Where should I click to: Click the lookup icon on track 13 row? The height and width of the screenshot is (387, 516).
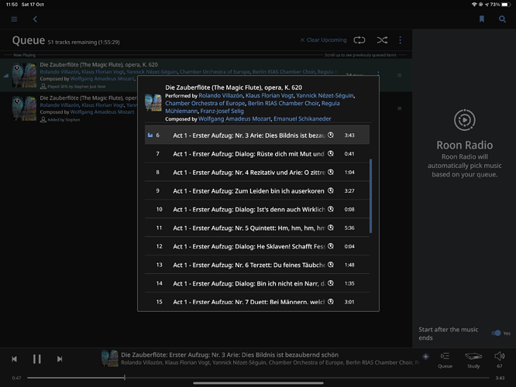331,265
